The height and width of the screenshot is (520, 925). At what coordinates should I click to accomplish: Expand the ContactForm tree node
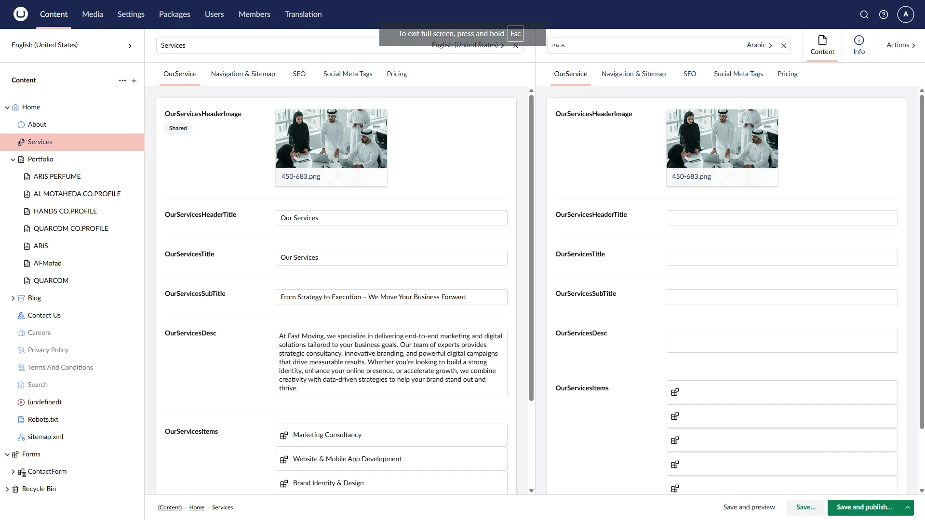point(13,472)
